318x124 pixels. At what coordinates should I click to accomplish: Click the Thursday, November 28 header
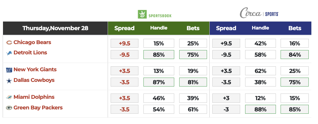pos(55,28)
